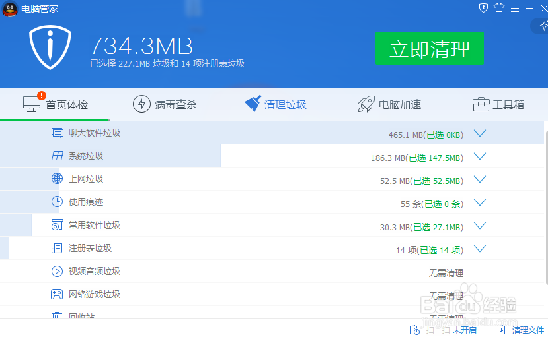Click the 已选 14 项 text

440,251
